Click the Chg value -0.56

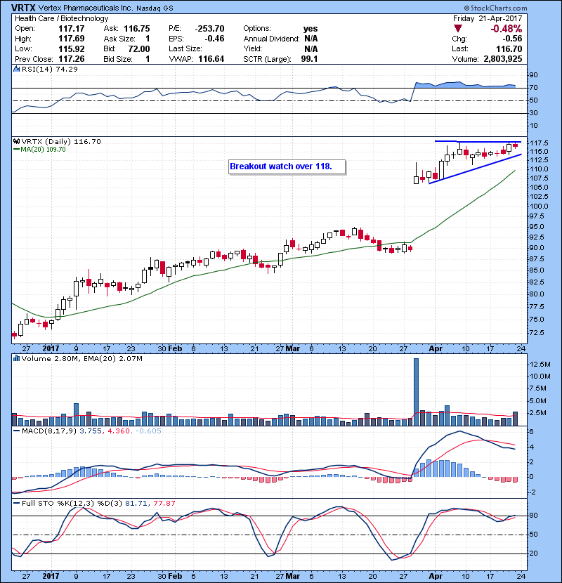tap(513, 39)
